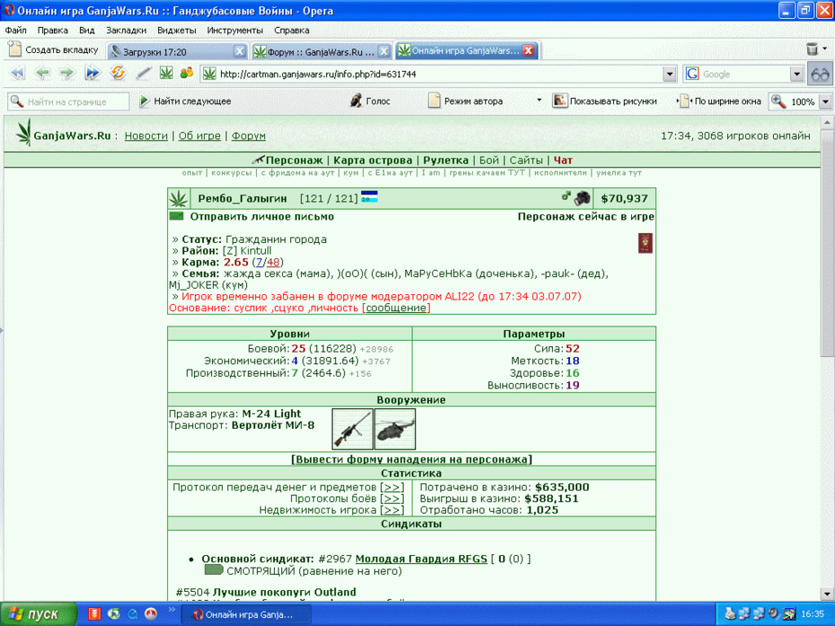Click the country flag next to player name

tap(369, 196)
